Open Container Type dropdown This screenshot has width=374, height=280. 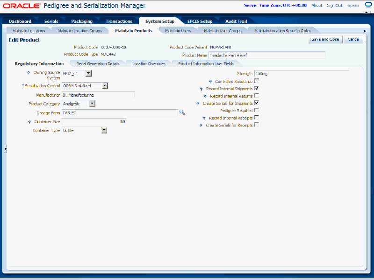click(104, 130)
